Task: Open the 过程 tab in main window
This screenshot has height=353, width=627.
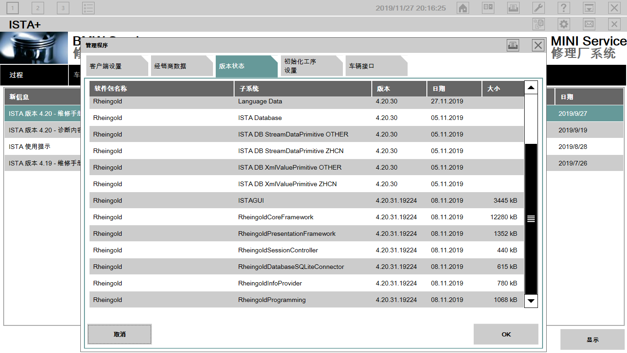Action: pyautogui.click(x=34, y=75)
